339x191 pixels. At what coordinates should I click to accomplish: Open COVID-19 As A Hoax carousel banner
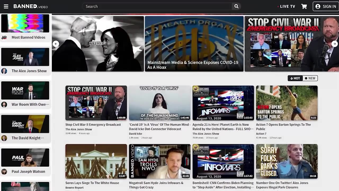point(194,44)
